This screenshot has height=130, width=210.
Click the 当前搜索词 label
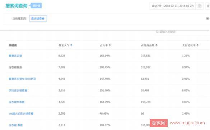[19, 19]
